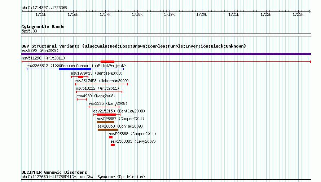The height and width of the screenshot is (182, 321).
Task: Click the Cytogenetic Bands track title
Action: [x=43, y=27]
